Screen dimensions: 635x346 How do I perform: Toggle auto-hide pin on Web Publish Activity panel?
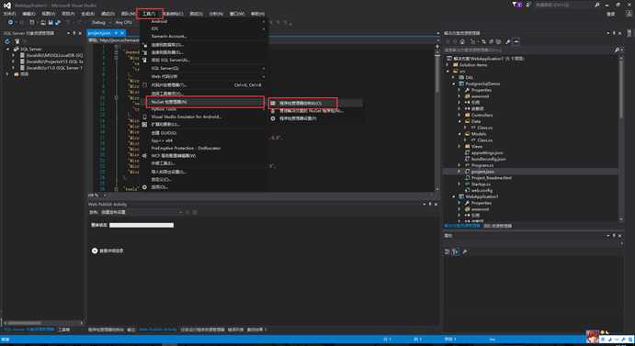tap(430, 204)
